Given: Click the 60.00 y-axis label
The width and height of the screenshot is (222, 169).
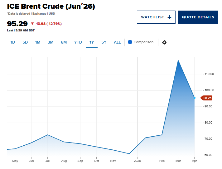Looking at the screenshot, I should (x=208, y=155).
